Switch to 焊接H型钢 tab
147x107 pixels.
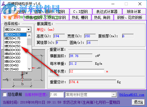pyautogui.click(x=34, y=17)
